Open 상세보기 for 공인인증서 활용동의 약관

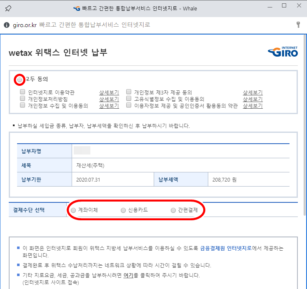(253, 106)
